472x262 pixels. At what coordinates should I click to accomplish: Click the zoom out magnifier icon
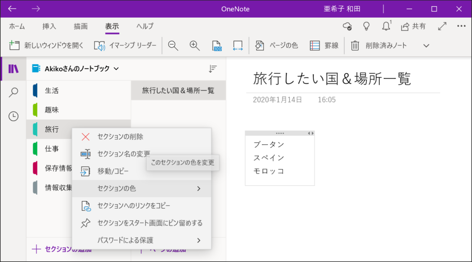[x=173, y=46]
